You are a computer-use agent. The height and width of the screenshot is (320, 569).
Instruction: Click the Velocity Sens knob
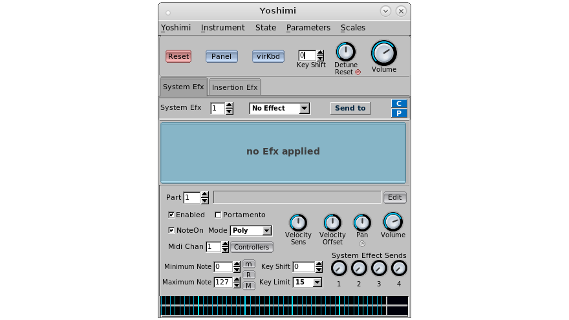[298, 223]
